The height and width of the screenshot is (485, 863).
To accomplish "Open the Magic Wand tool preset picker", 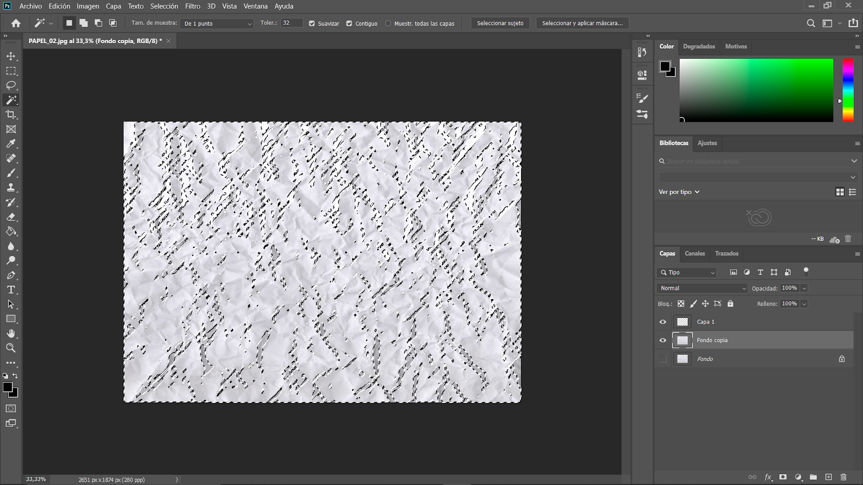I will (x=43, y=23).
